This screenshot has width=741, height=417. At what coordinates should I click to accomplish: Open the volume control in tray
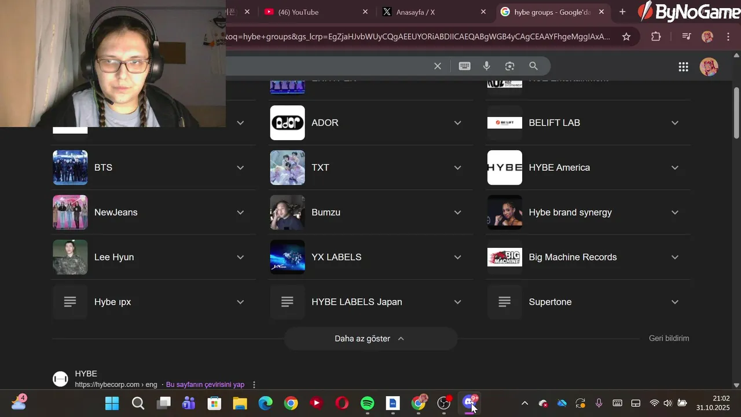pyautogui.click(x=667, y=403)
